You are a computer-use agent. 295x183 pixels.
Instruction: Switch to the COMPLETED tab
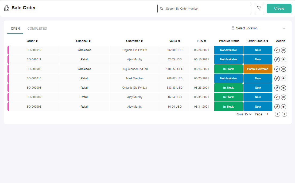[x=37, y=28]
